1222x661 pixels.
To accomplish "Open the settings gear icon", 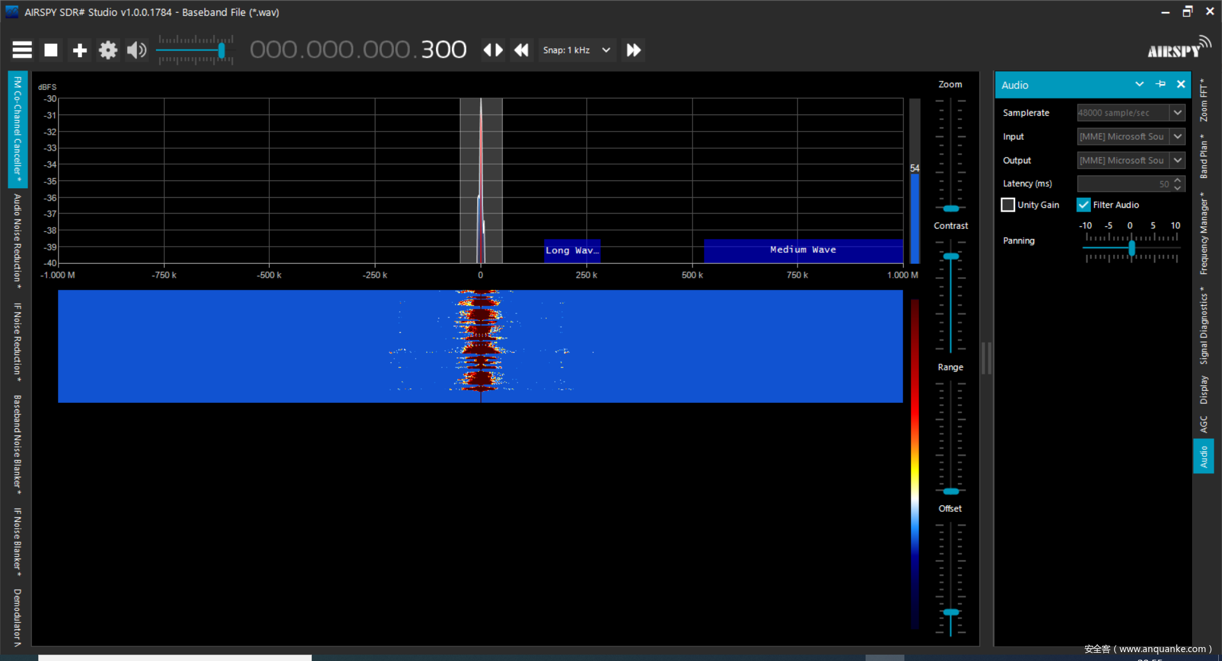I will pos(108,50).
